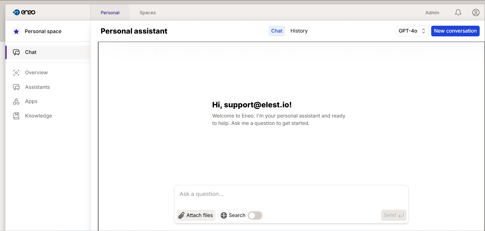Open the user account menu
This screenshot has width=485, height=231.
(476, 12)
